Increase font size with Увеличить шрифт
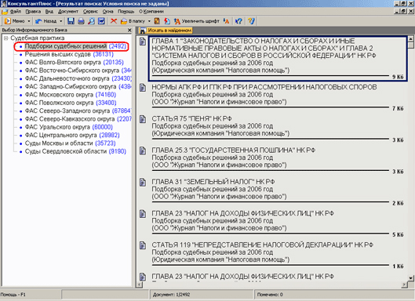Screen dimensions: 415x301 click(197, 21)
